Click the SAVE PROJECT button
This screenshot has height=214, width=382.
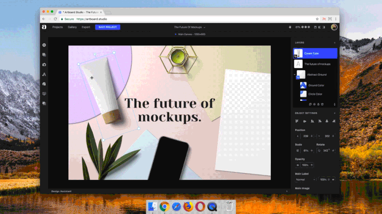point(108,27)
